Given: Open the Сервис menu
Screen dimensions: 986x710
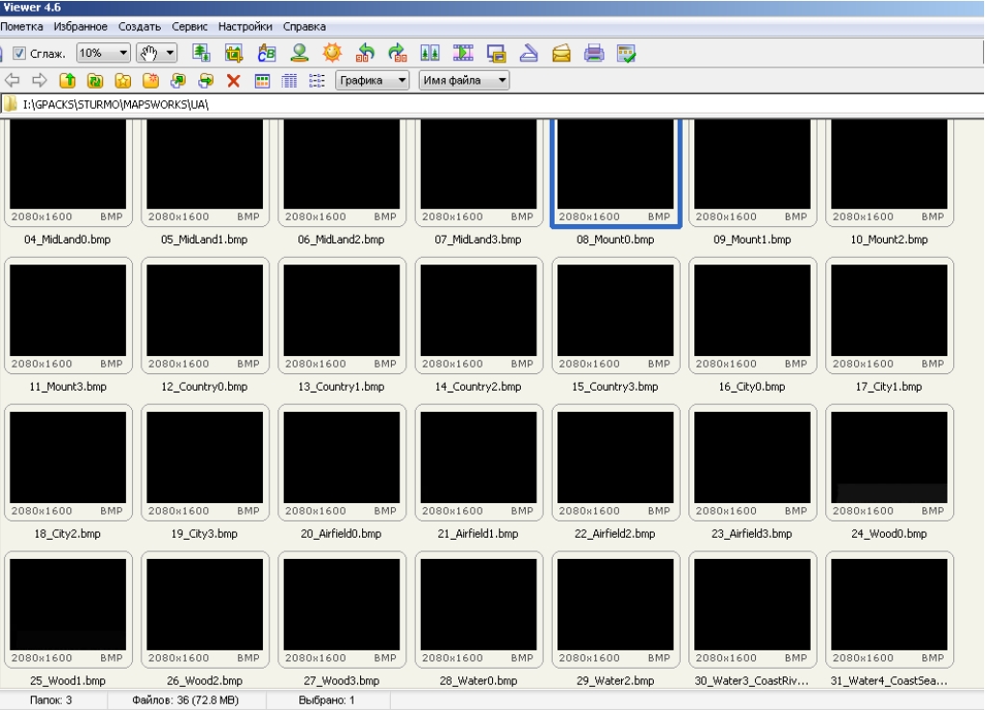Looking at the screenshot, I should pyautogui.click(x=190, y=26).
